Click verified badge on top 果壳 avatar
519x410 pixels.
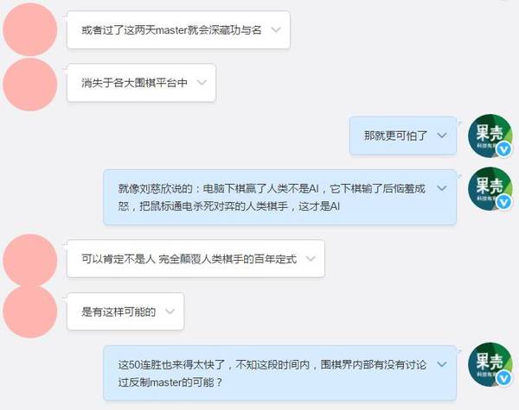click(503, 149)
